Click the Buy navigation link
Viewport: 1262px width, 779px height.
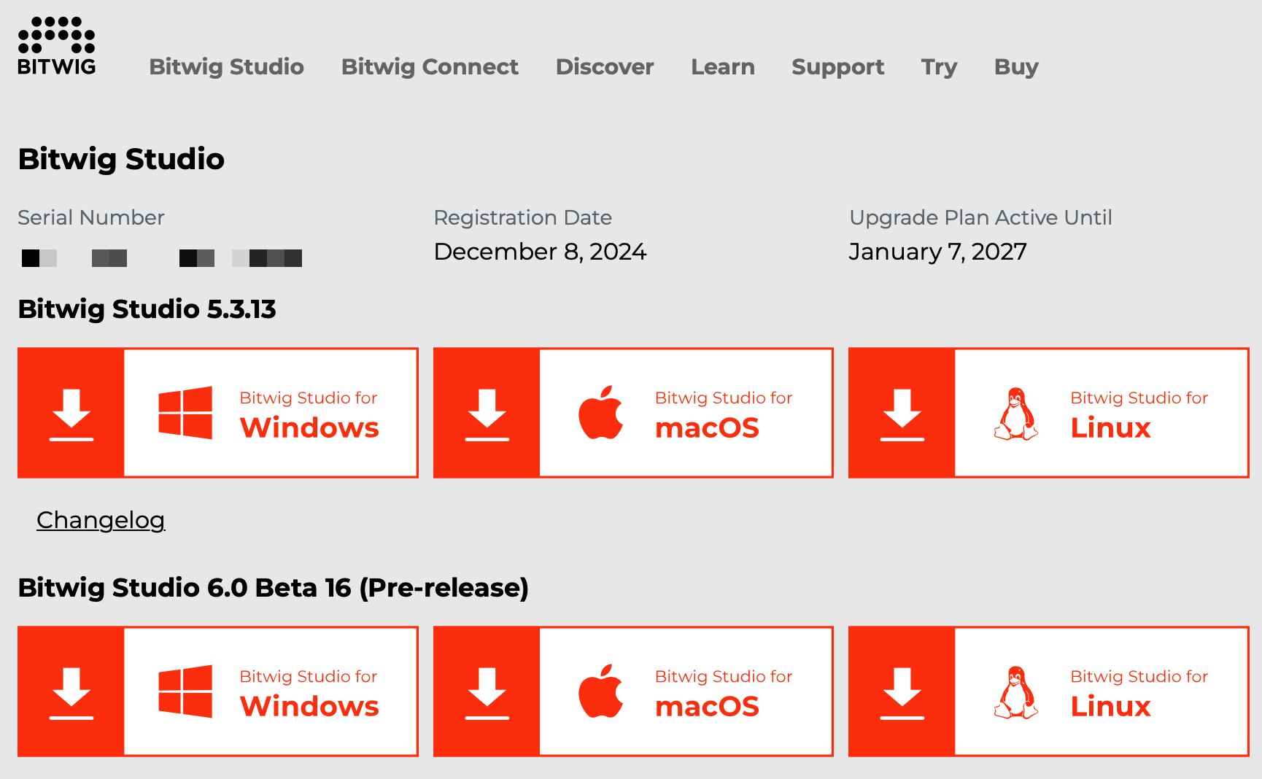[1015, 66]
